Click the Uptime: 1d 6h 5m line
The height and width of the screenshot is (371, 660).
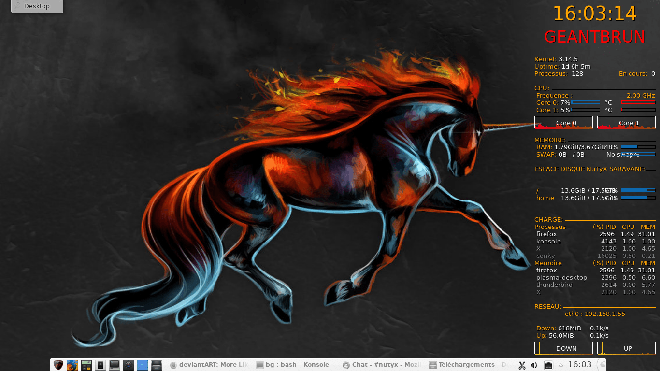pyautogui.click(x=562, y=66)
